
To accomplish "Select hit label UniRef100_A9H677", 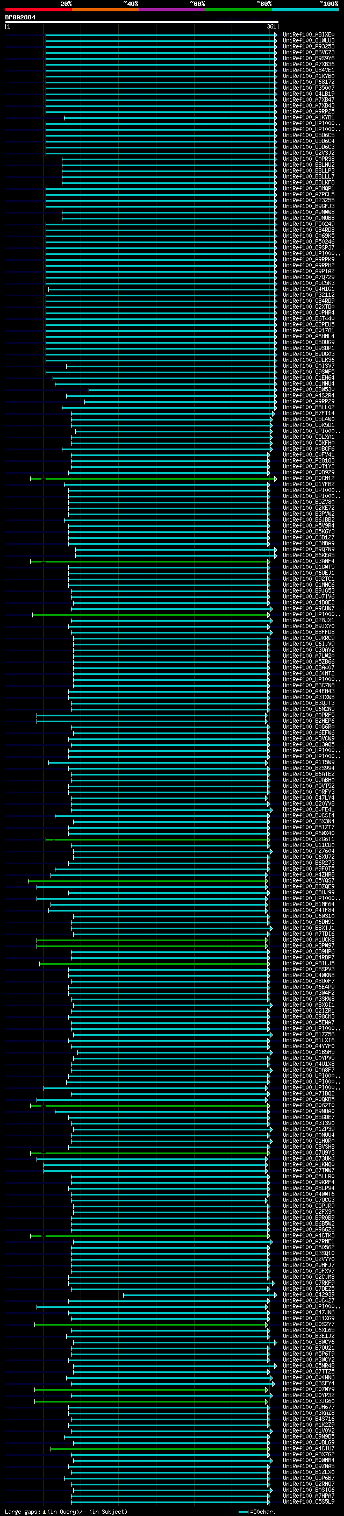I will 308,1407.
